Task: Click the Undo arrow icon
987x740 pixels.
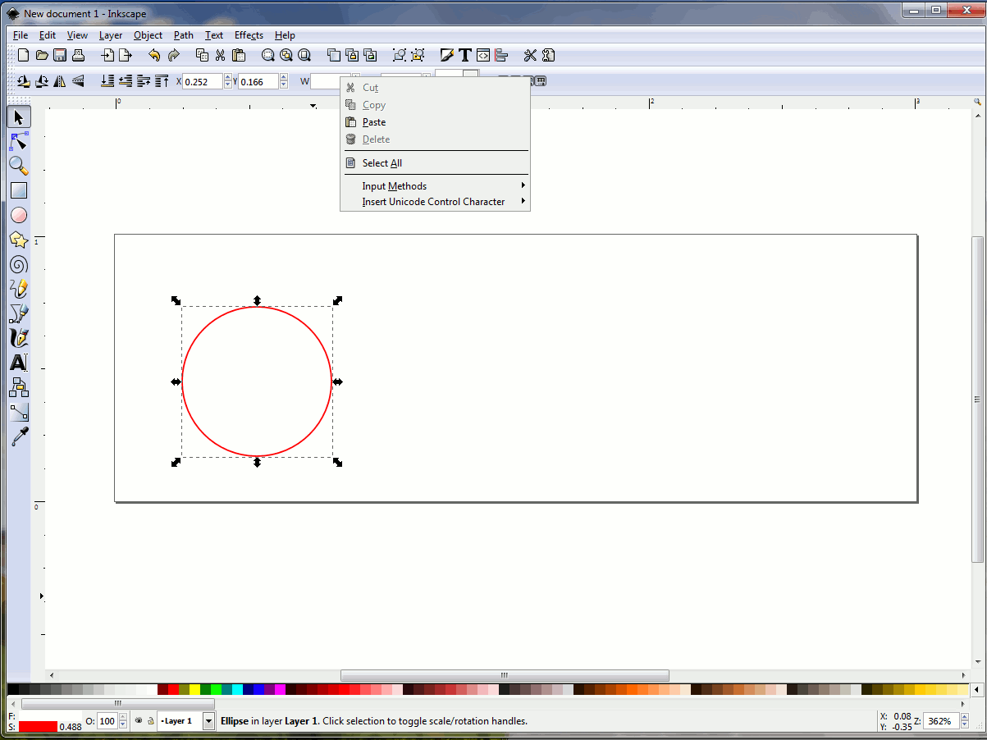Action: coord(154,55)
